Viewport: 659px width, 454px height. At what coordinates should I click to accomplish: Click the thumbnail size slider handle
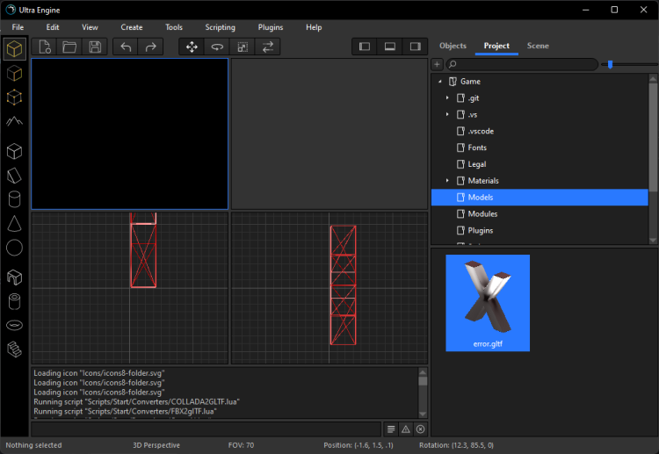(x=610, y=65)
